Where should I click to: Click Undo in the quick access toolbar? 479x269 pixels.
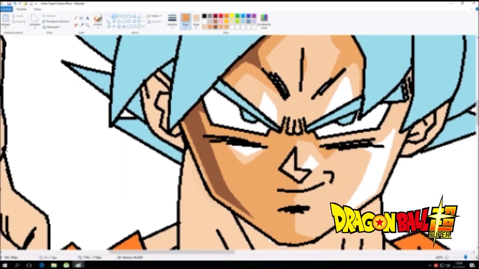15,4
